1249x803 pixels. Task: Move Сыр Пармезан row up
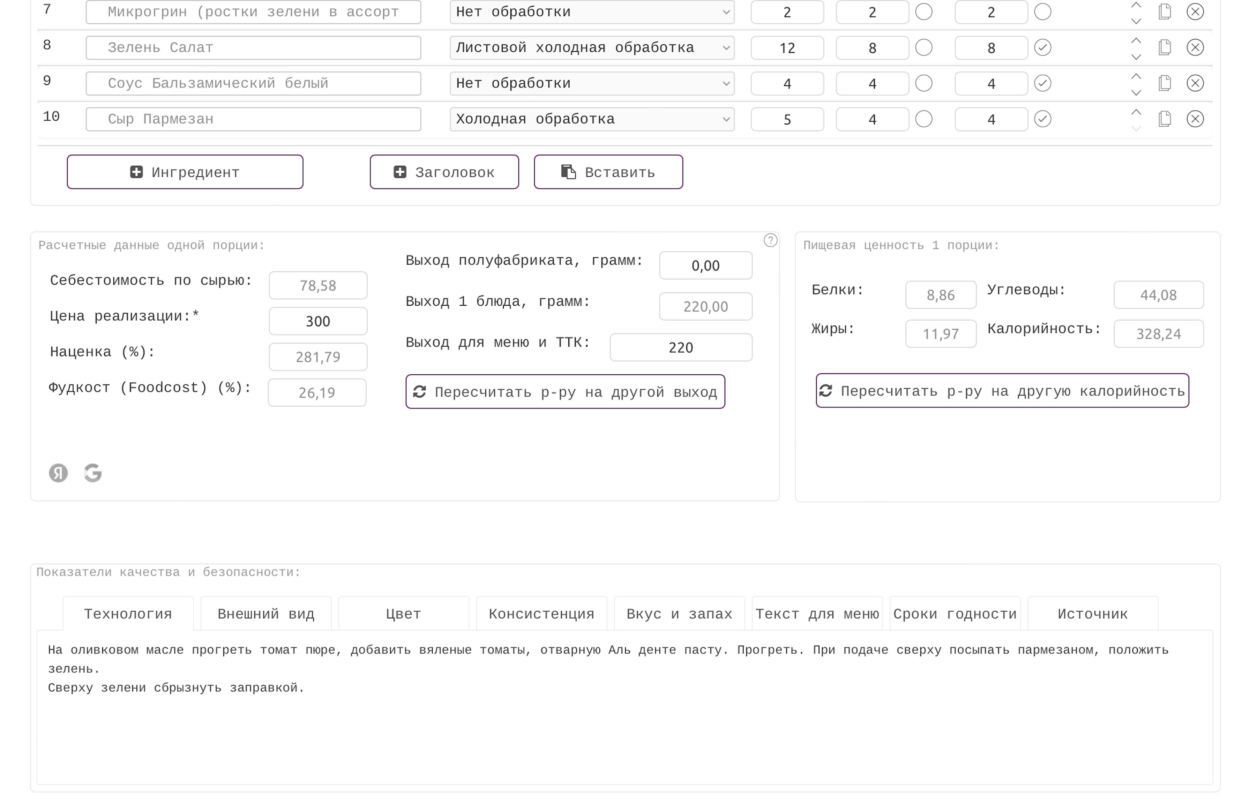tap(1136, 112)
